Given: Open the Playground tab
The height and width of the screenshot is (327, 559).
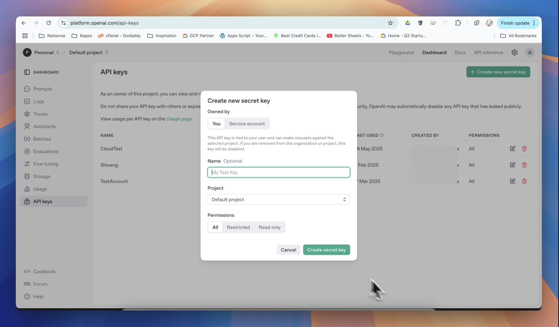Looking at the screenshot, I should pos(401,52).
